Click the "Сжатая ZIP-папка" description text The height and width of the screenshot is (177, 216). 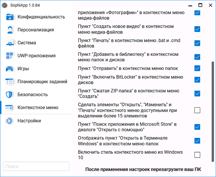click(x=129, y=93)
